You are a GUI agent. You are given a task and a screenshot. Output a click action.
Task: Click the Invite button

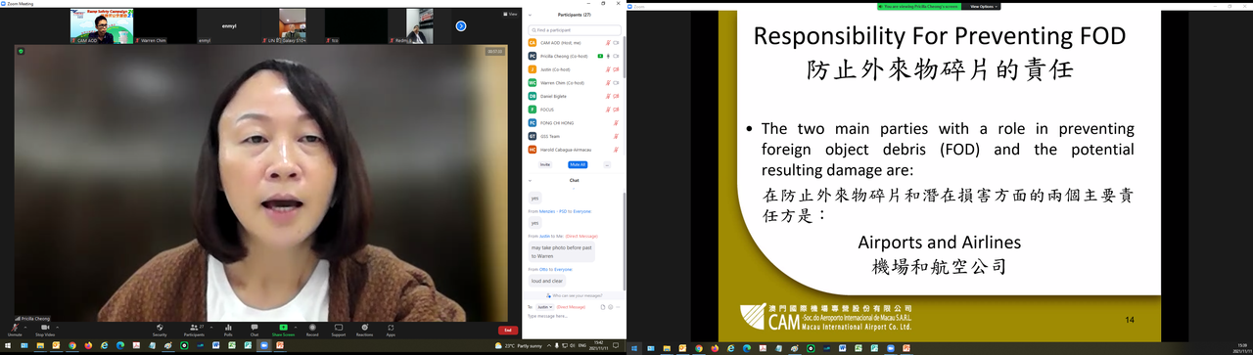[x=545, y=164]
